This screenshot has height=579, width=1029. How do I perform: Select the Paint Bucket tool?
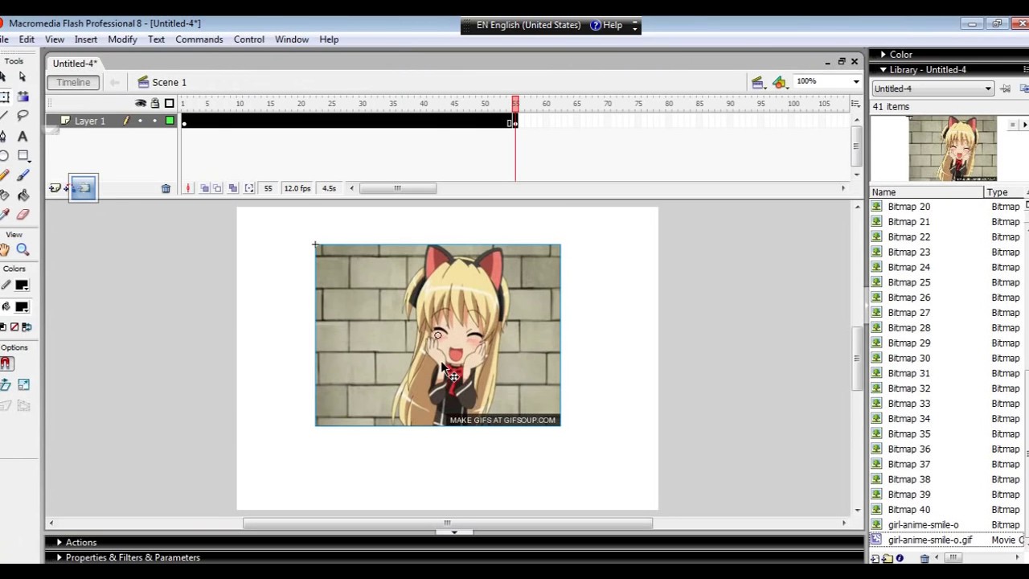click(x=23, y=195)
